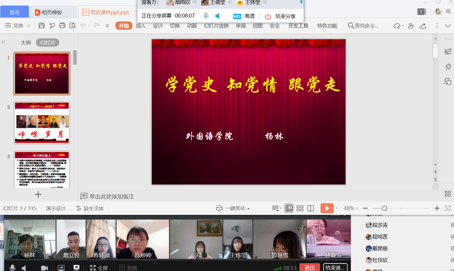Viewport: 454px width, 271px height.
Task: Toggle camera in the meeting toolbar
Action: click(x=44, y=268)
